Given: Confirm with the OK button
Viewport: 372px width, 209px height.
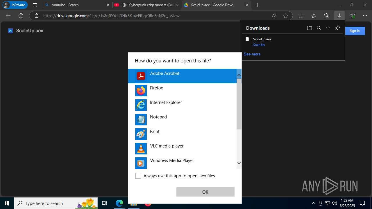Looking at the screenshot, I should (205, 192).
